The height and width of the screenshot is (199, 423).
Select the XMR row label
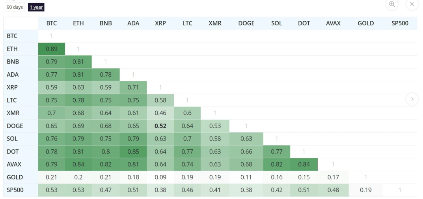point(21,113)
